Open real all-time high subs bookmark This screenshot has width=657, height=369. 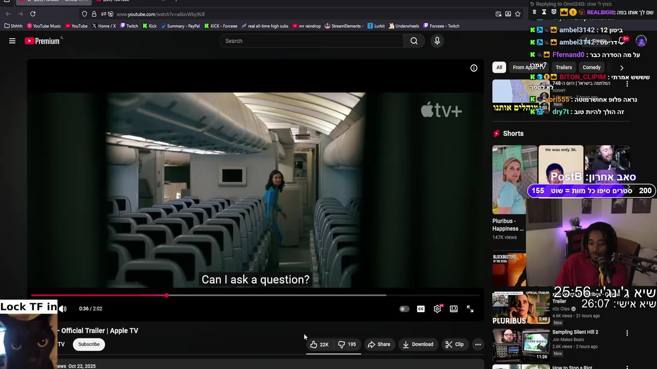pos(265,26)
